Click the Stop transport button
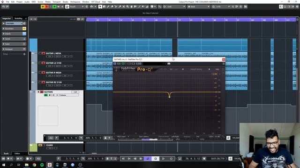This screenshot has width=300, height=168. coord(156,159)
